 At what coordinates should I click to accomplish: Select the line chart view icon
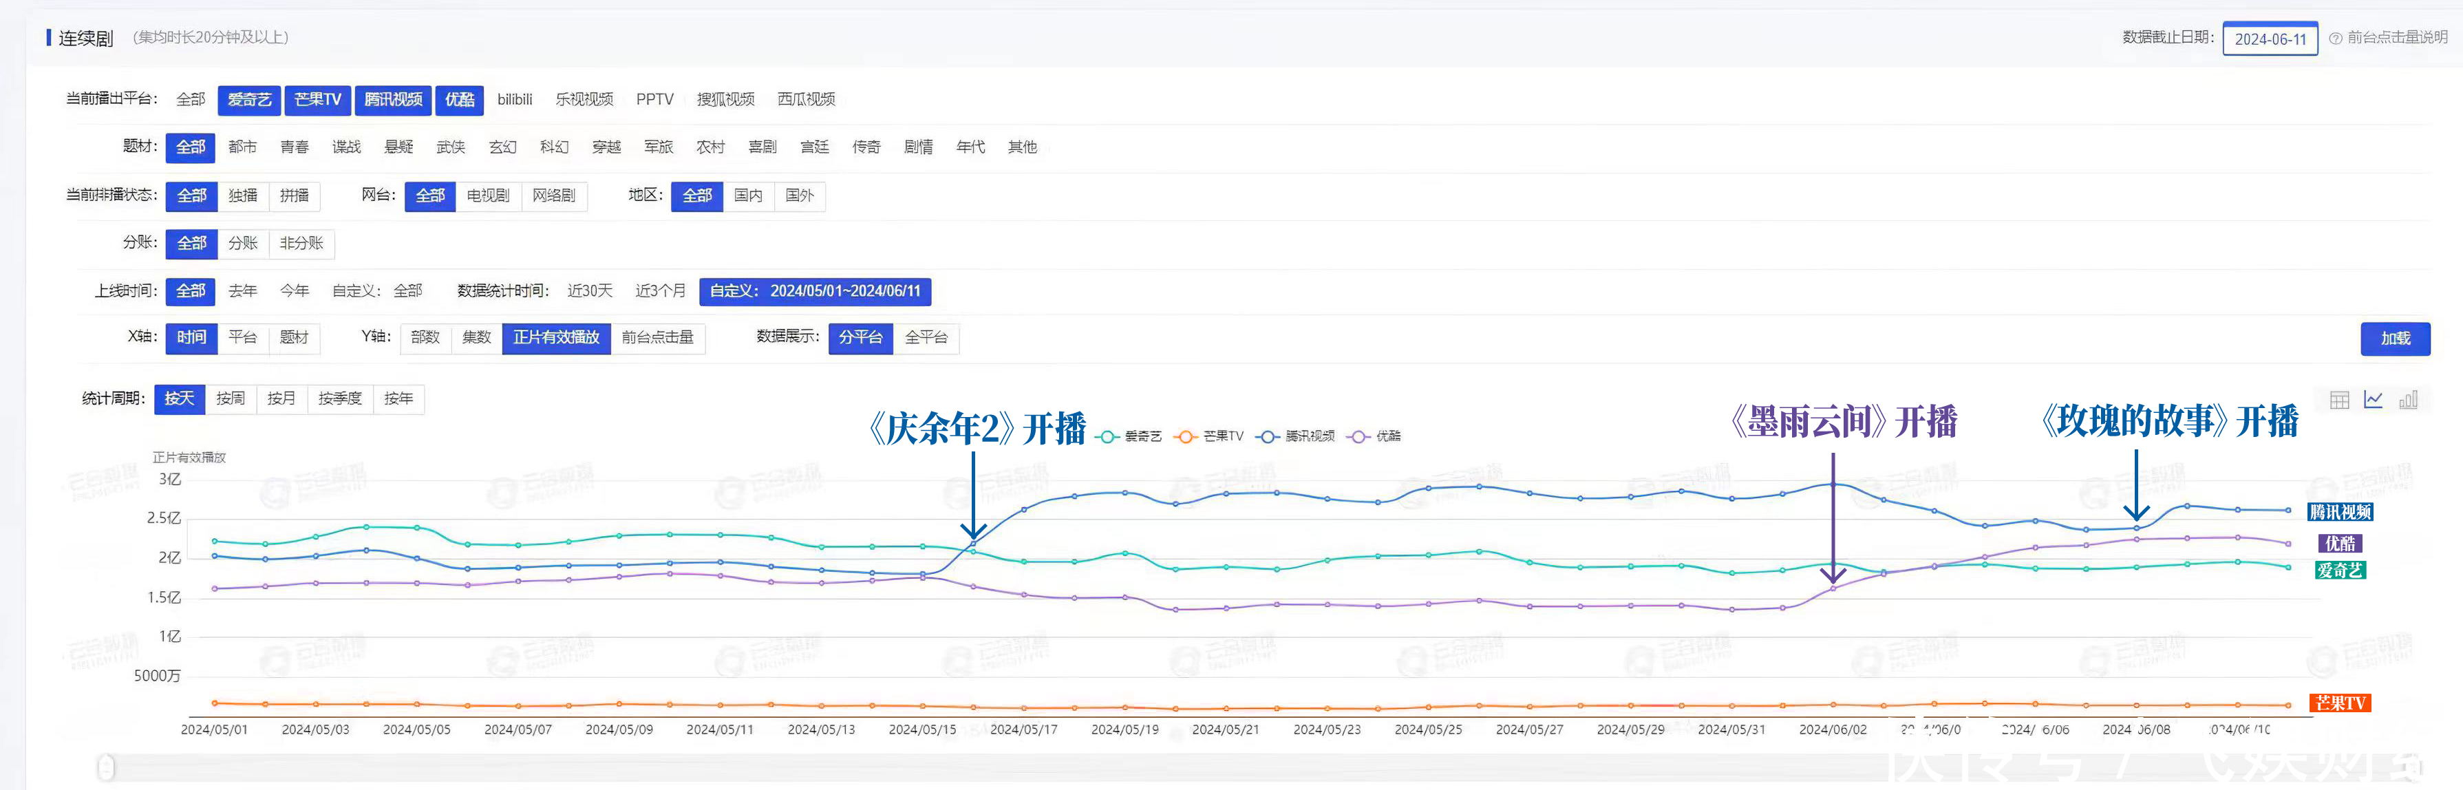(x=2373, y=400)
